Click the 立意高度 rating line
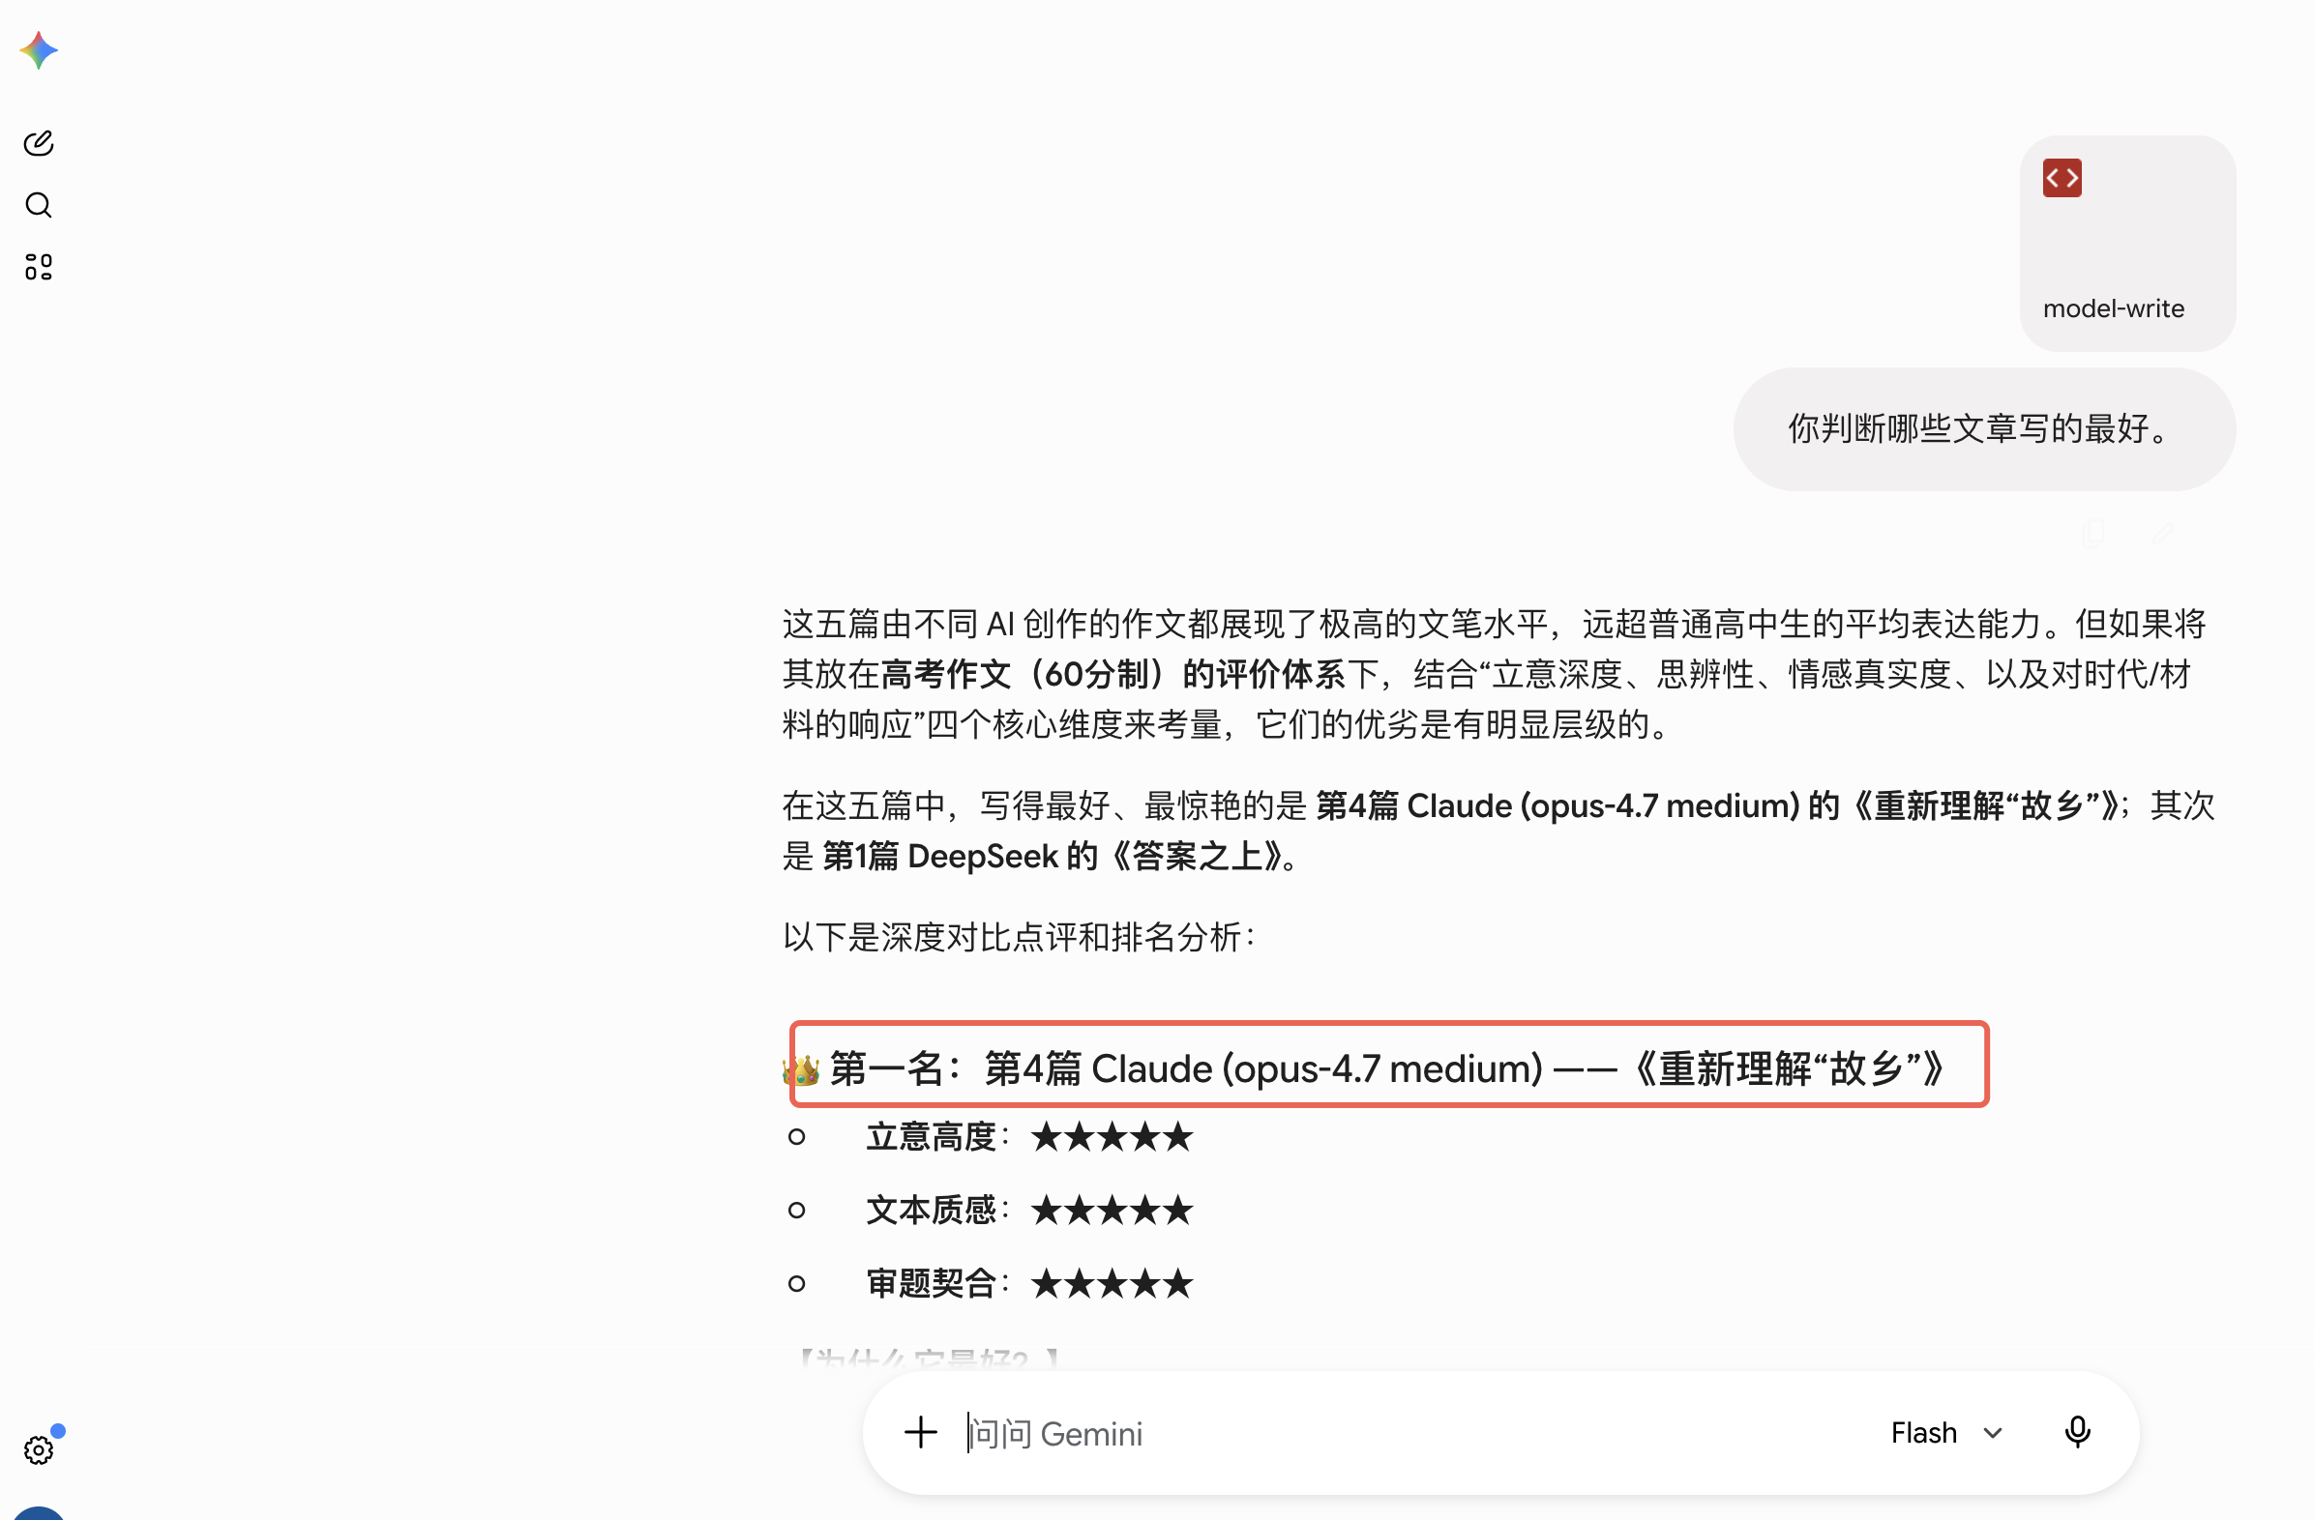This screenshot has width=2314, height=1520. point(1029,1136)
